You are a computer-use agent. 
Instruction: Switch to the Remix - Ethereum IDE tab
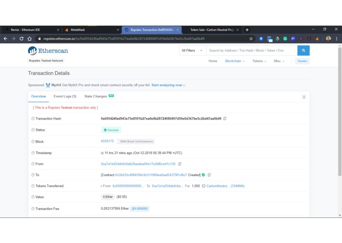point(32,30)
